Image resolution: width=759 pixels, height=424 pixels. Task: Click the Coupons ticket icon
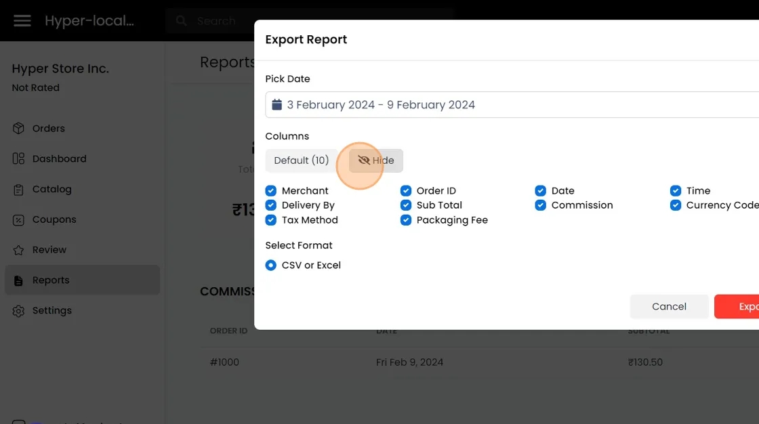pyautogui.click(x=18, y=220)
